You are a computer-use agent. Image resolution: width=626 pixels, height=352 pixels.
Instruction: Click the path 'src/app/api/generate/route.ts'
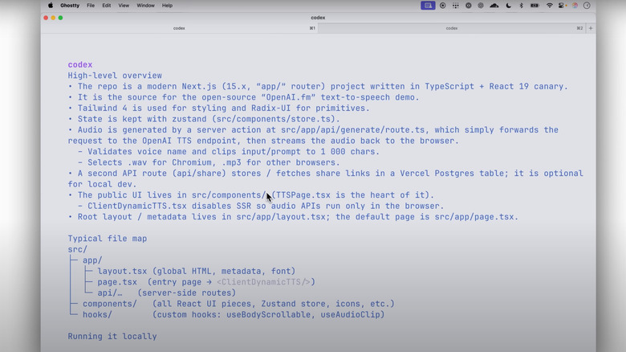(353, 129)
